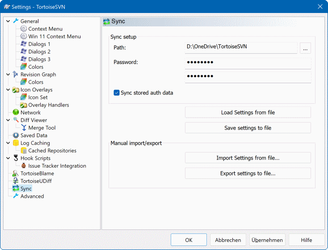Click the first Password field
This screenshot has height=250, width=328.
click(248, 63)
